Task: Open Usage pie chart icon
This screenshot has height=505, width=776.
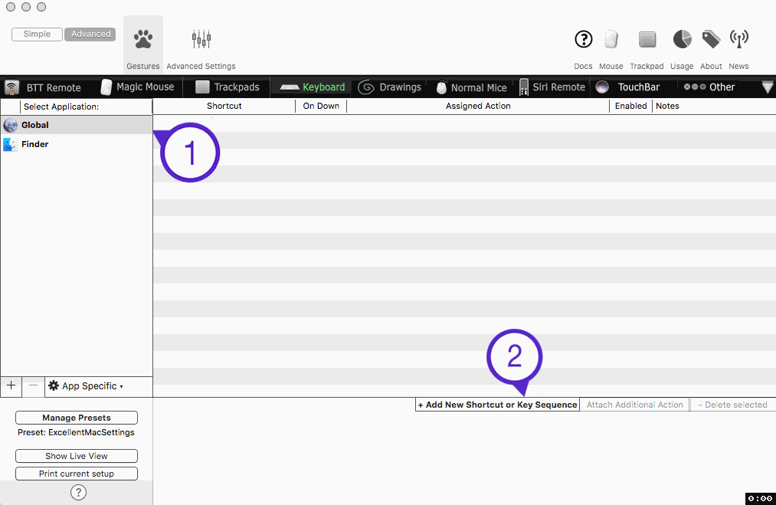Action: (x=682, y=39)
